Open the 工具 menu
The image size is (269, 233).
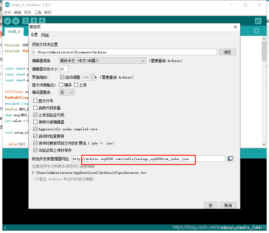pos(38,12)
